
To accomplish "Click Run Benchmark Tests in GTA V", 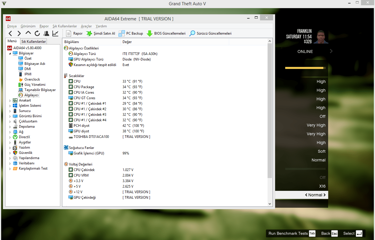I will pyautogui.click(x=292, y=233).
